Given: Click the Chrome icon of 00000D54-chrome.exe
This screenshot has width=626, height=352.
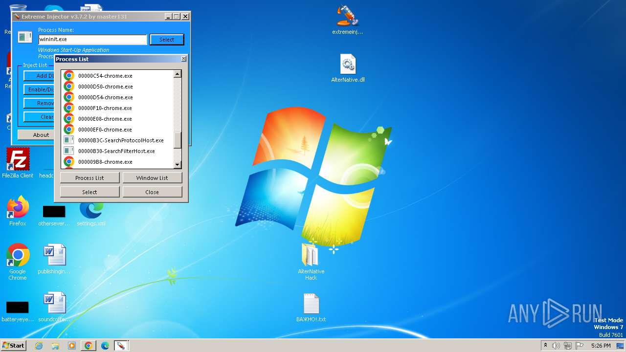Looking at the screenshot, I should click(x=69, y=97).
